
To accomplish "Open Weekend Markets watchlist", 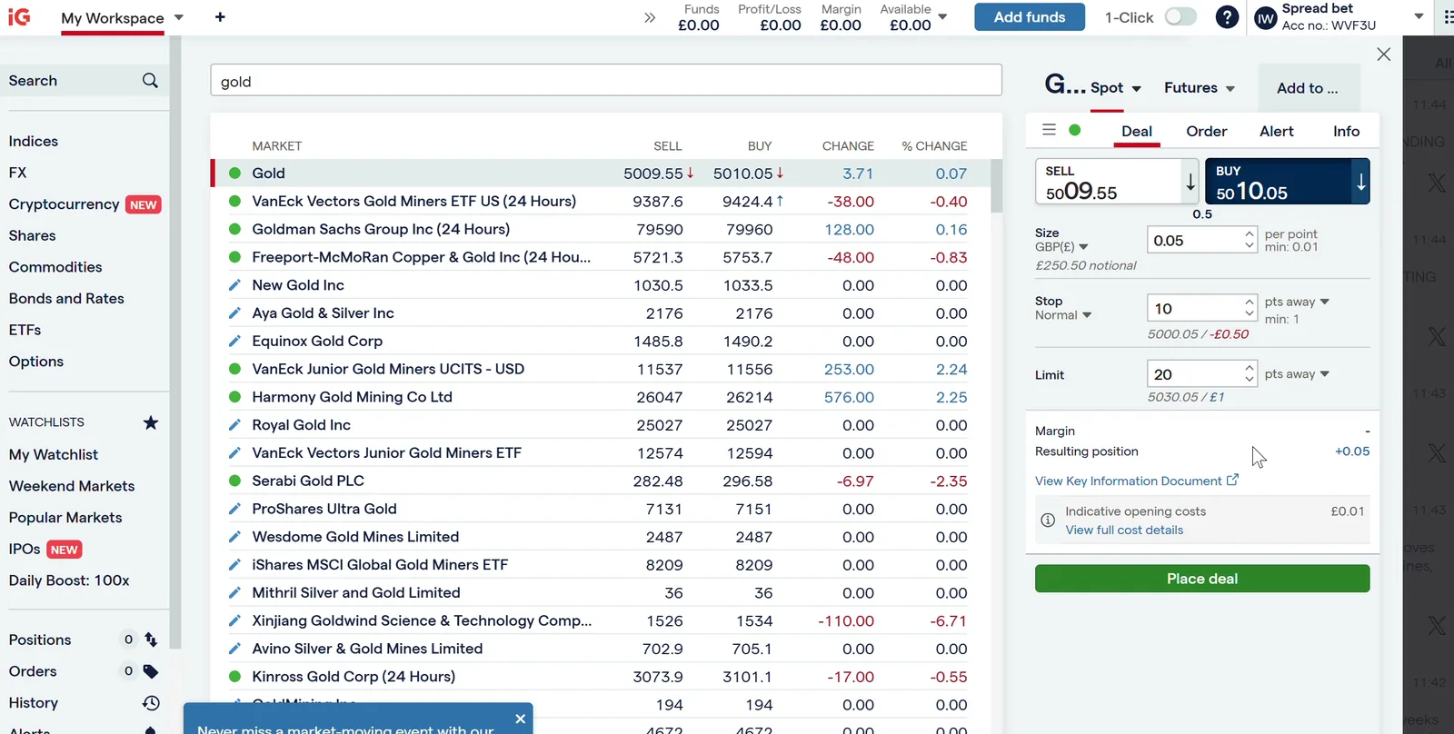I will 72,486.
